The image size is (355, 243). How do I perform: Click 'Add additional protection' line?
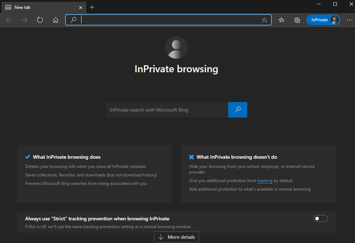click(x=250, y=189)
